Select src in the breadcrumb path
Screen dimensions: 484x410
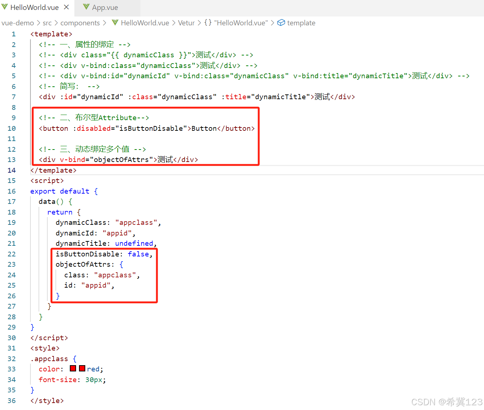[47, 23]
